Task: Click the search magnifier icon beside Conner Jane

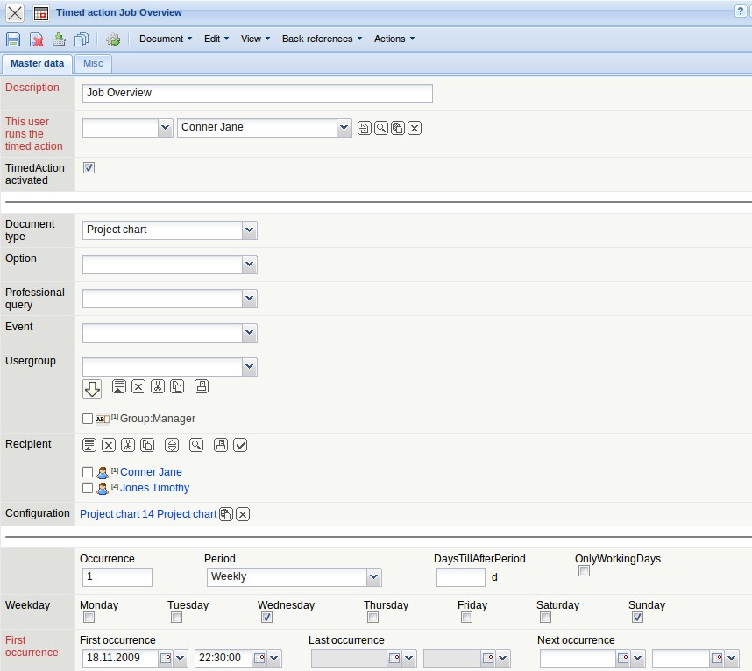Action: (x=381, y=128)
